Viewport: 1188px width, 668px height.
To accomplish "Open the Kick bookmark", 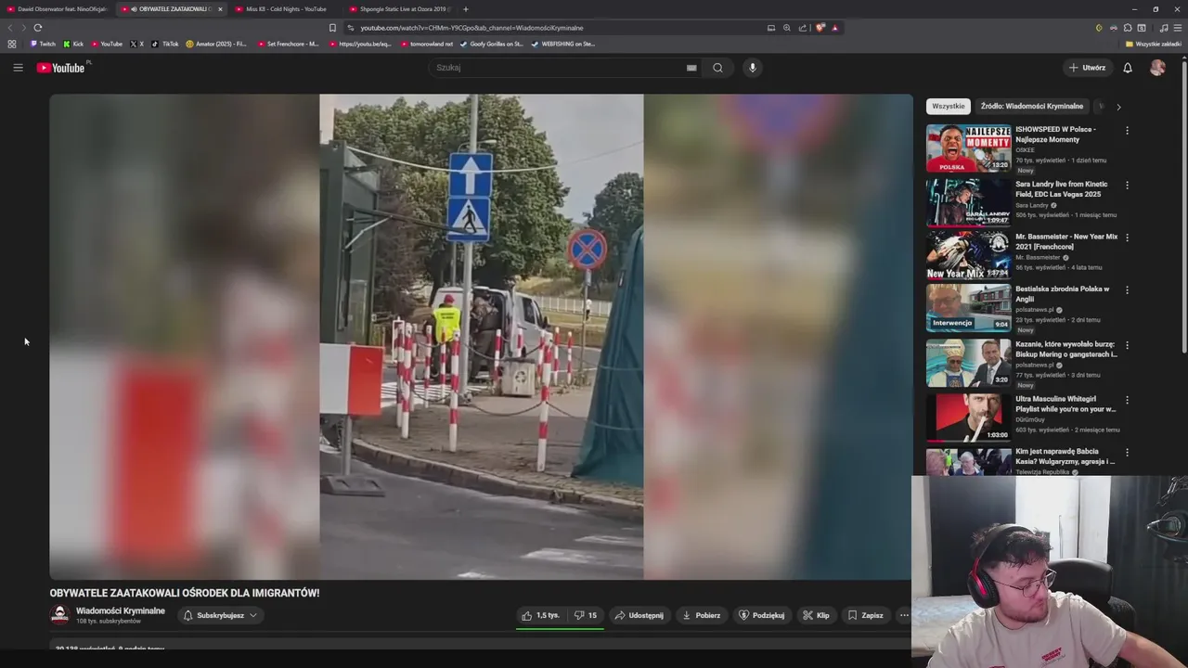I will [73, 44].
